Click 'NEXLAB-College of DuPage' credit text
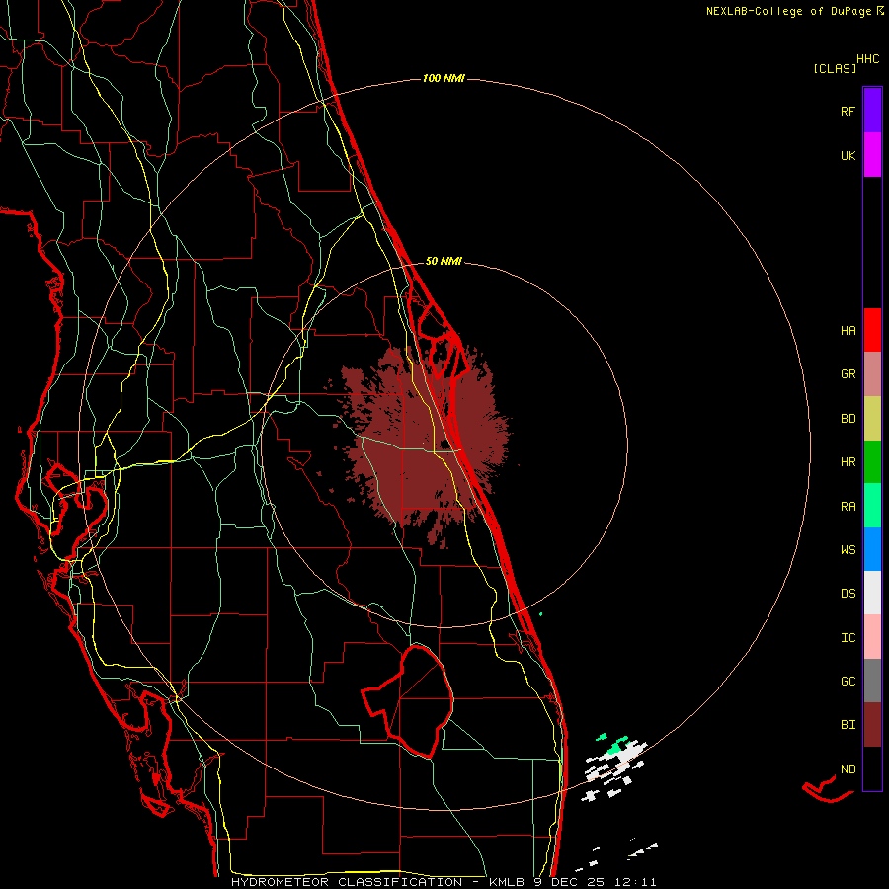The height and width of the screenshot is (889, 889). click(788, 11)
